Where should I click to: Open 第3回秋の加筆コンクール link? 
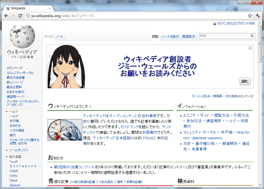point(74,167)
